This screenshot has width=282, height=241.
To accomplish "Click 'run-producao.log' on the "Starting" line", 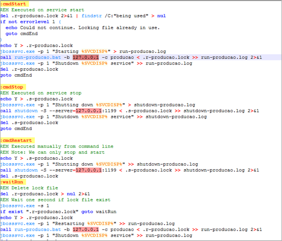I will [143, 52].
